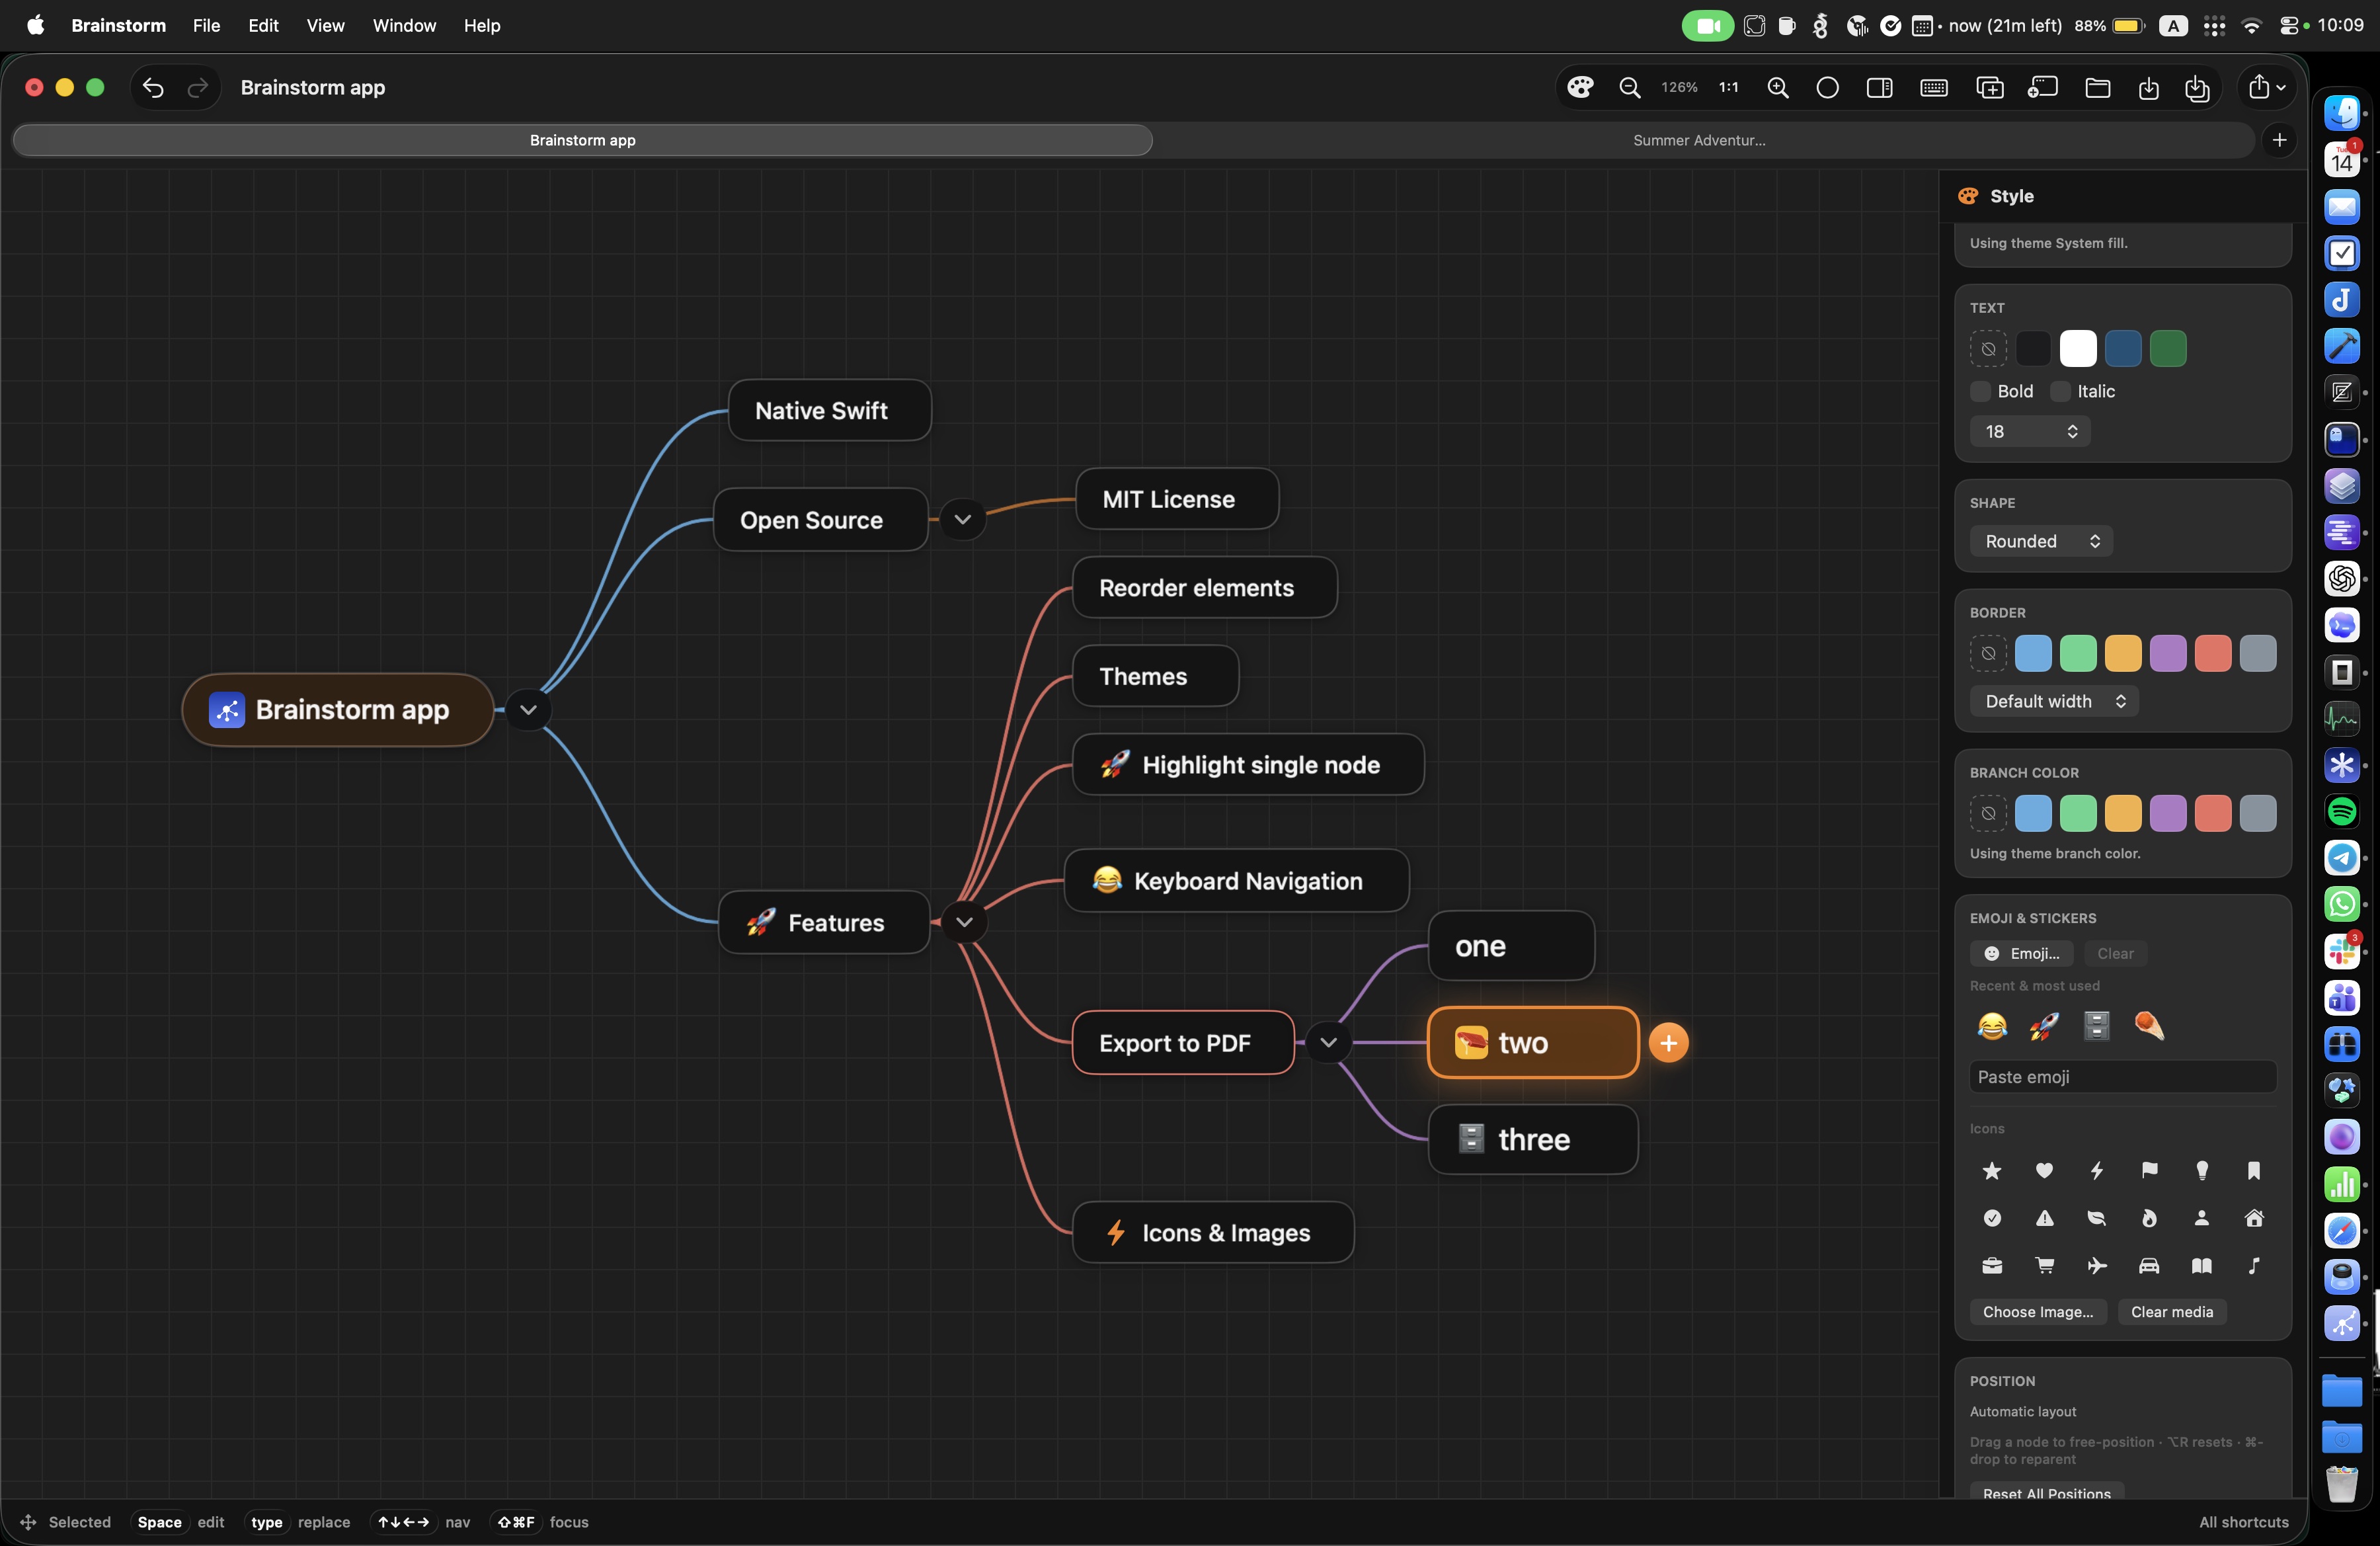
Task: Add child with orange plus beside two
Action: tap(1668, 1043)
